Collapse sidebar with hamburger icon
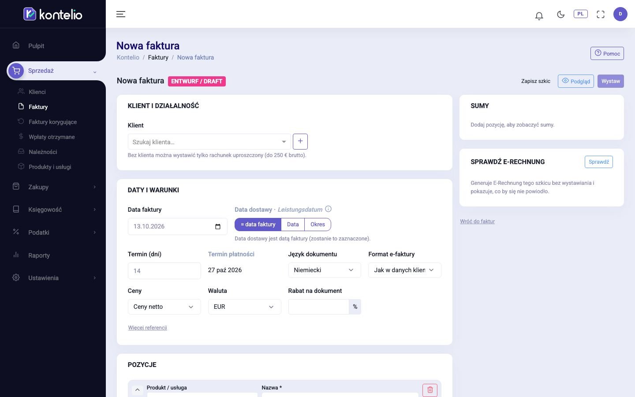 (121, 14)
